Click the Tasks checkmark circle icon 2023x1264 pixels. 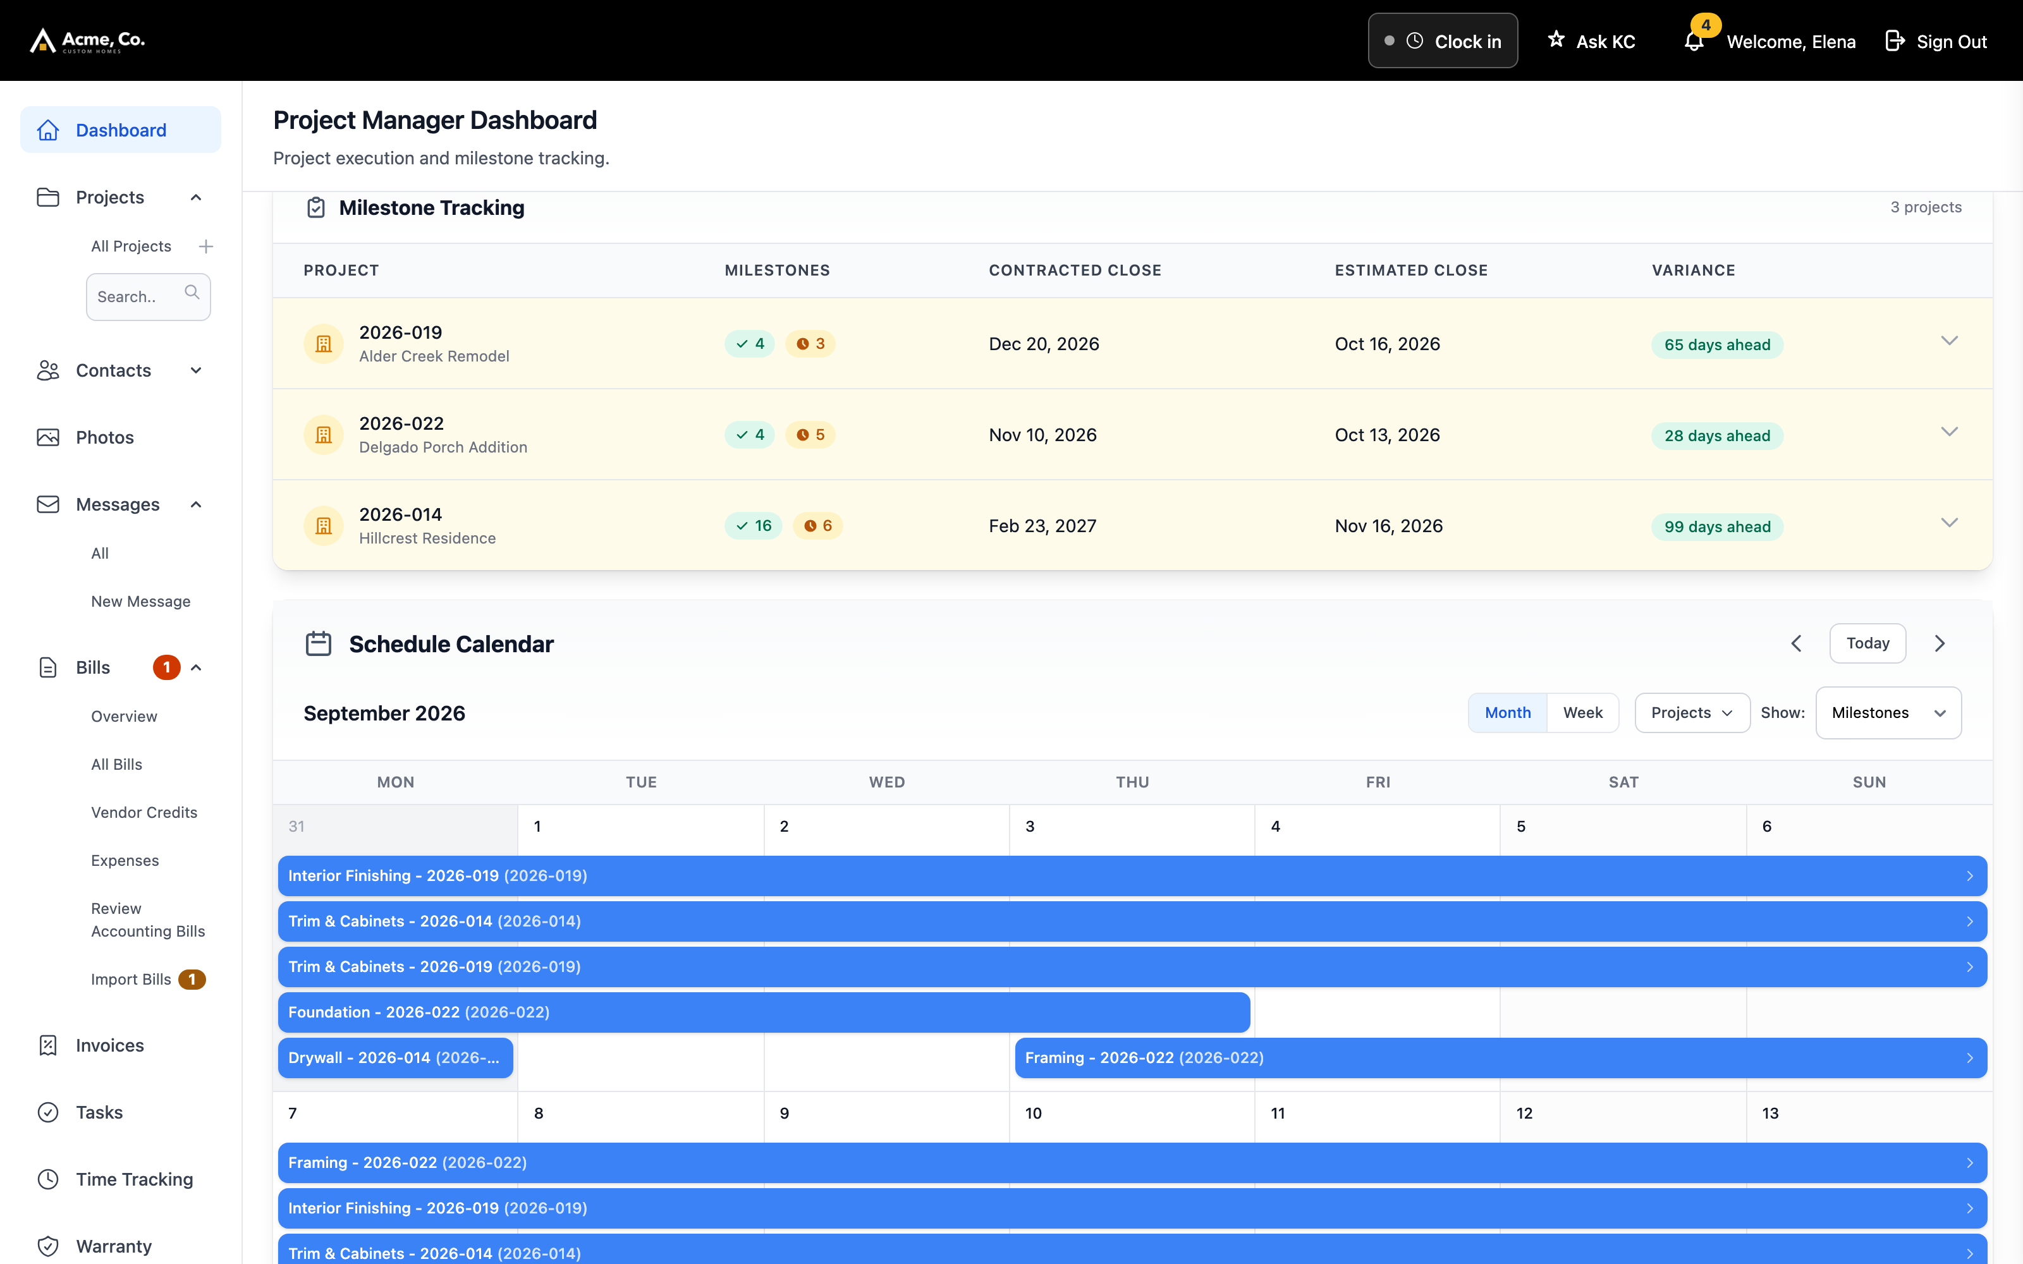point(49,1112)
